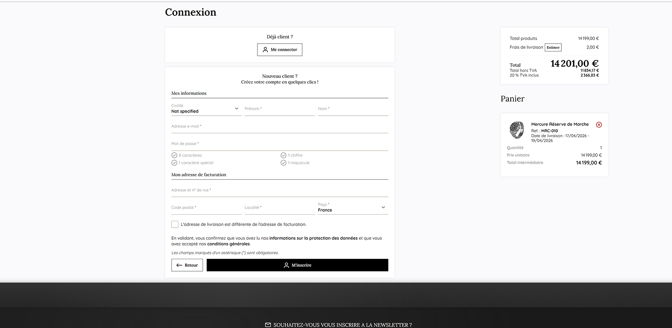Click the checkmark icon beside 1 chiffre
The height and width of the screenshot is (328, 672).
coord(283,155)
